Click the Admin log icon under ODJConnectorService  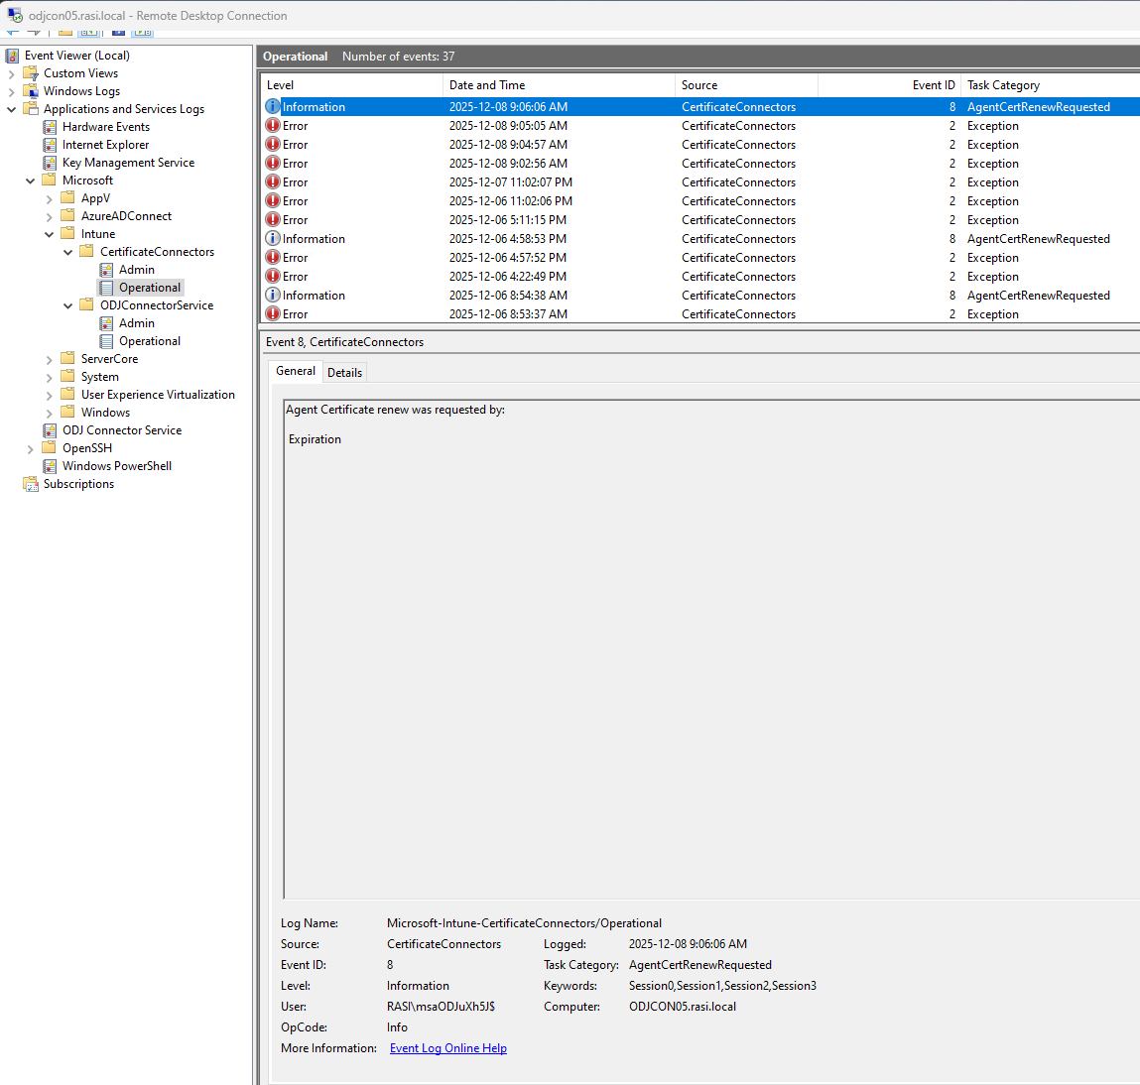pyautogui.click(x=106, y=323)
